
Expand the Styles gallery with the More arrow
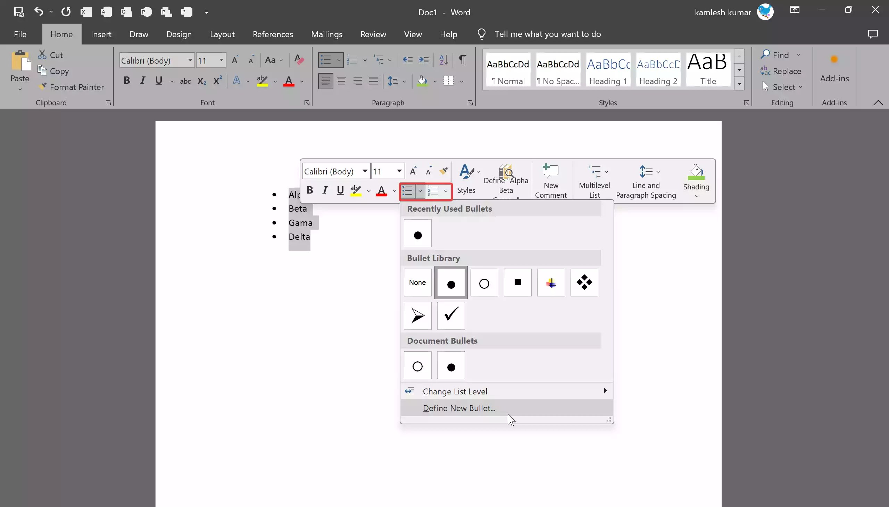(x=739, y=83)
